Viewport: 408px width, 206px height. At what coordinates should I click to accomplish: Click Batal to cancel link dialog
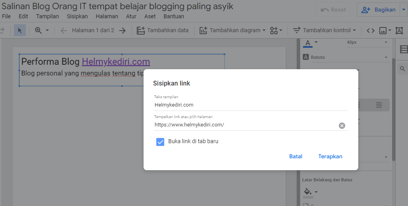tap(295, 156)
